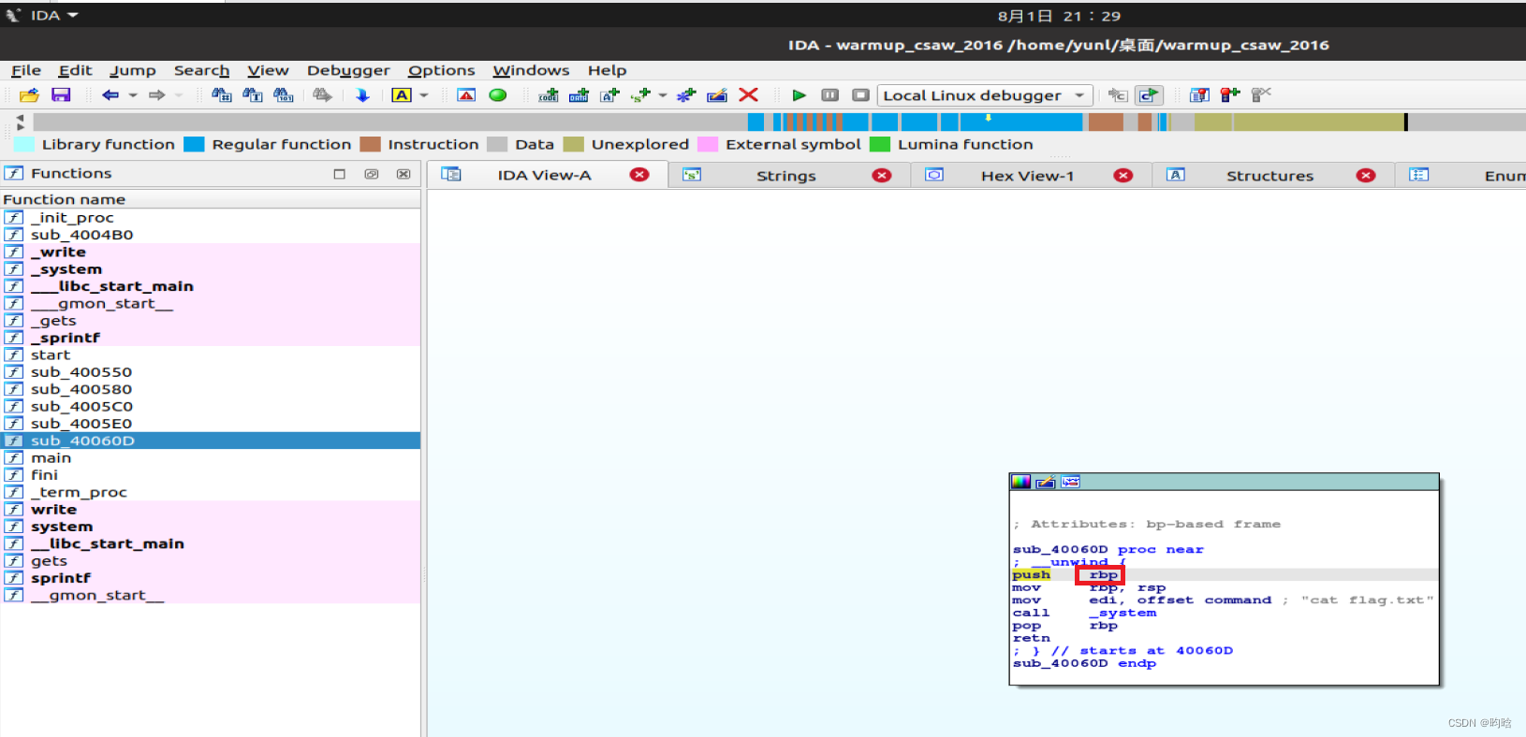Click the Lumina function green legend swatch
The width and height of the screenshot is (1526, 737).
click(x=880, y=144)
